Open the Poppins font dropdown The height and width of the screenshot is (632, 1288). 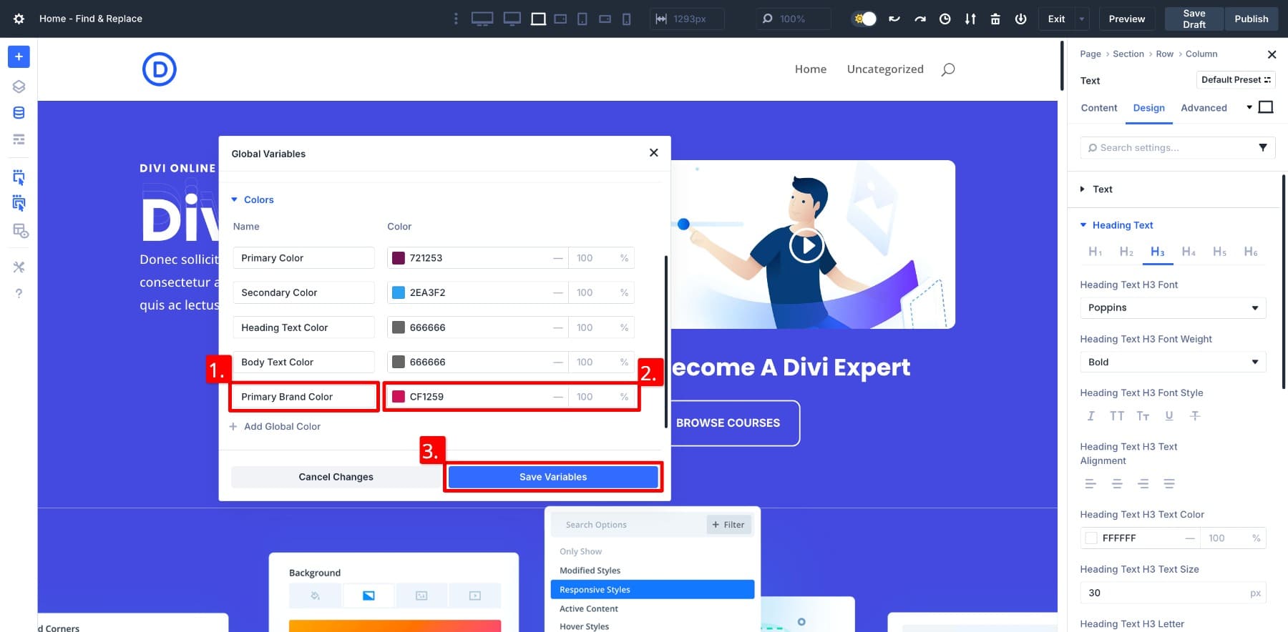pyautogui.click(x=1173, y=308)
